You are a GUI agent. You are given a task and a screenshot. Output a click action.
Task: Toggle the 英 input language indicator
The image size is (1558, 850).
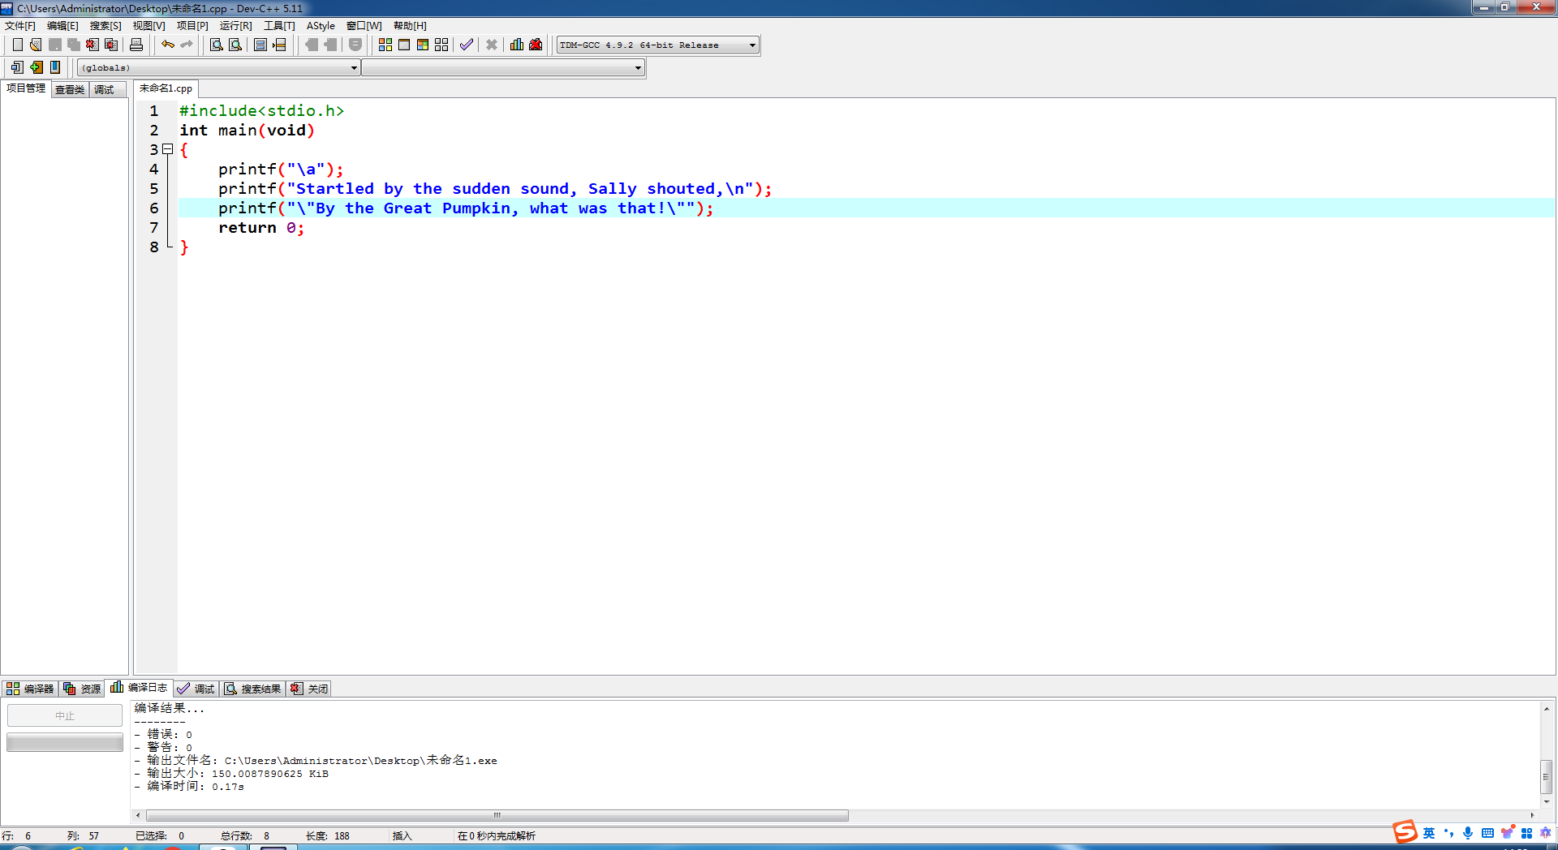pyautogui.click(x=1429, y=833)
